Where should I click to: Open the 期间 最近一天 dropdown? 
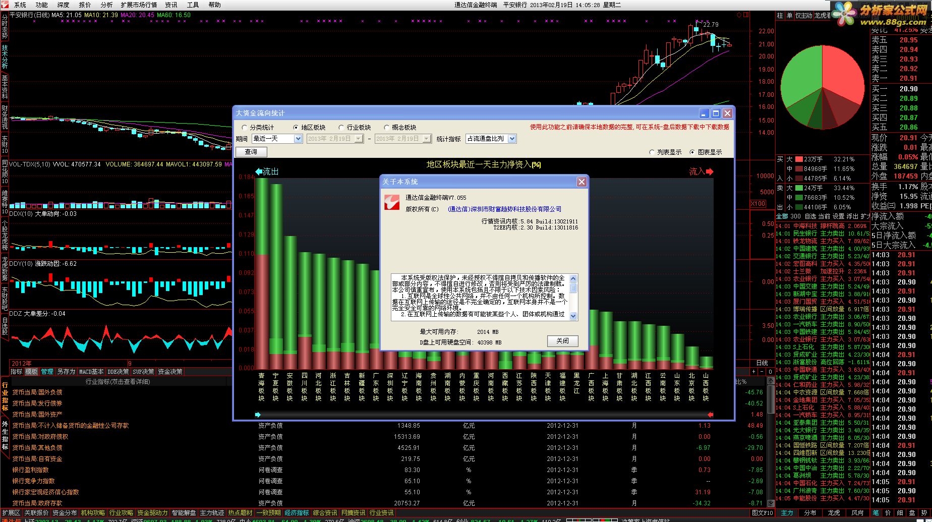[298, 139]
